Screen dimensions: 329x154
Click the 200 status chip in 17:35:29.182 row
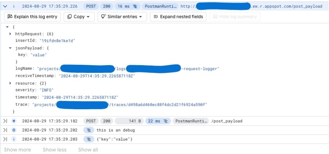click(x=107, y=121)
